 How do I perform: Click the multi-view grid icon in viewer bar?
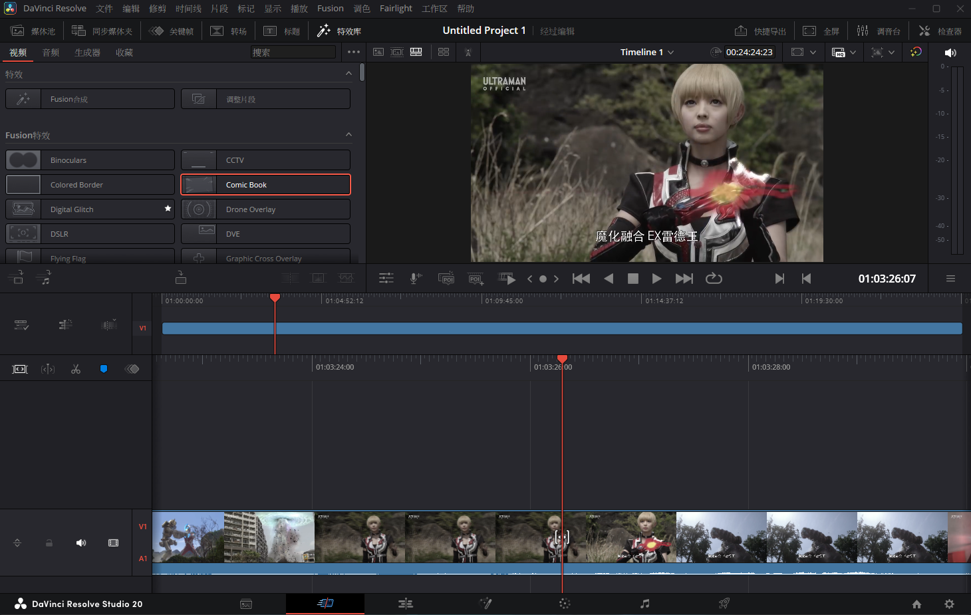[444, 52]
